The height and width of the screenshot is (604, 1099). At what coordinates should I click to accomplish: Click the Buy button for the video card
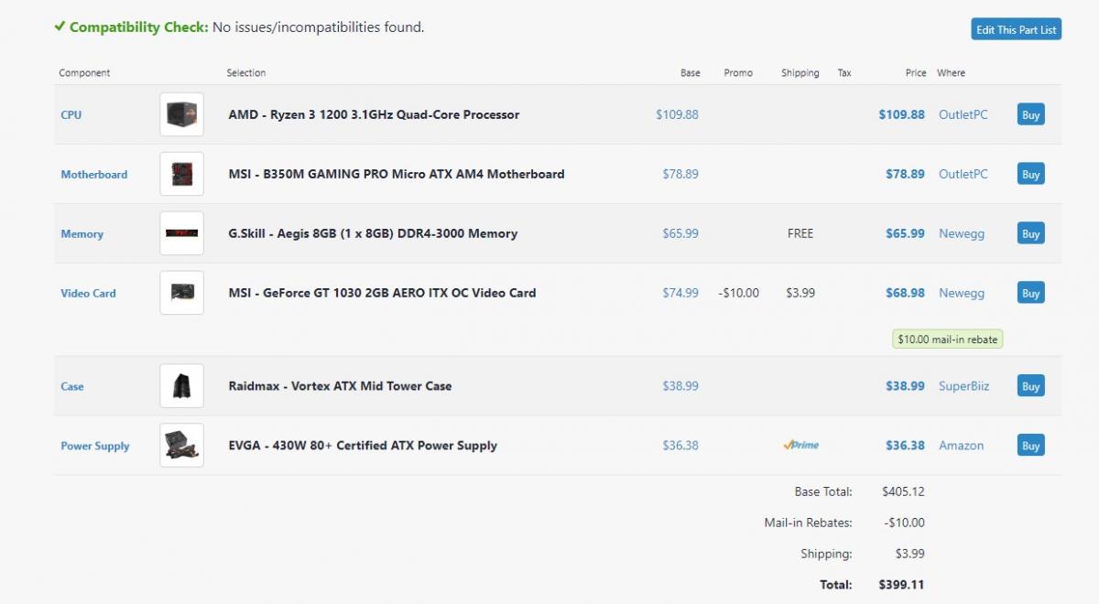pos(1030,294)
